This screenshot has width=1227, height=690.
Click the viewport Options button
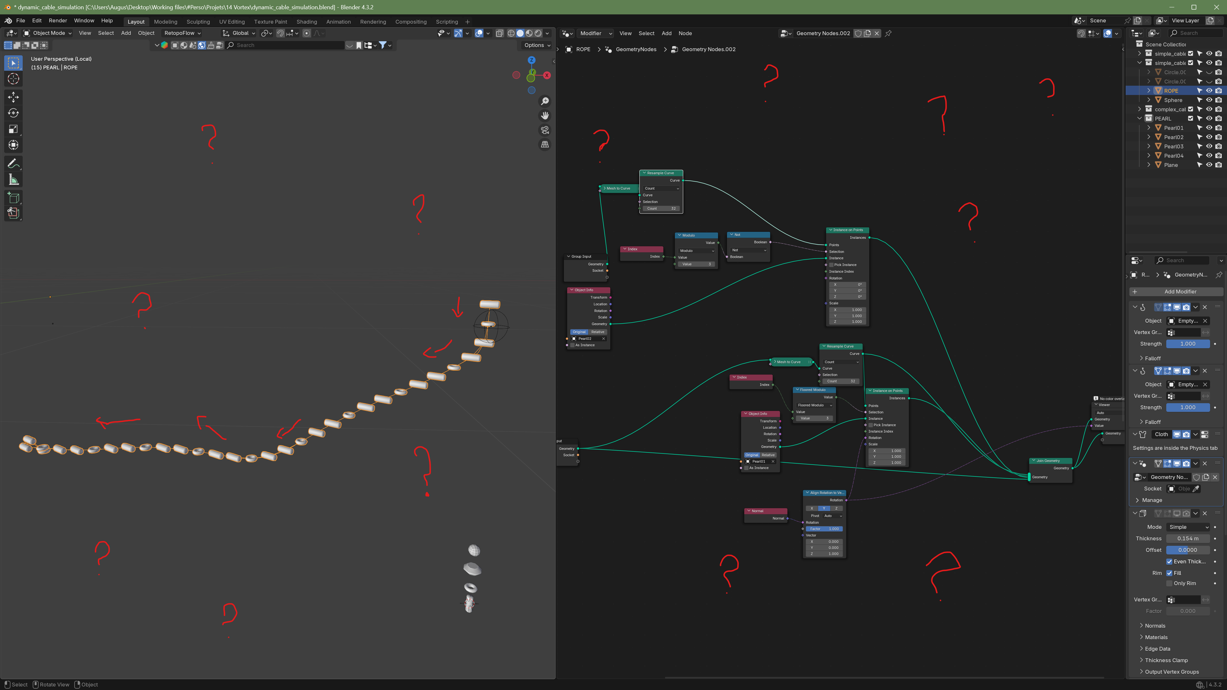[537, 45]
